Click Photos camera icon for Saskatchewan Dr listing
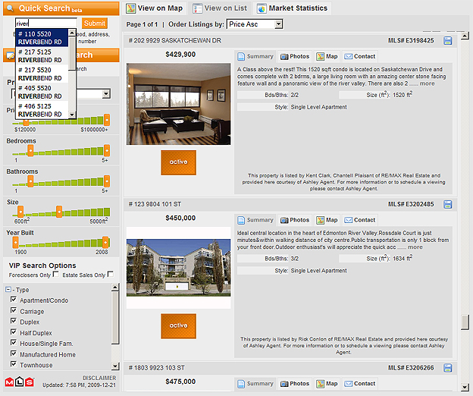473x396 pixels. (x=284, y=56)
